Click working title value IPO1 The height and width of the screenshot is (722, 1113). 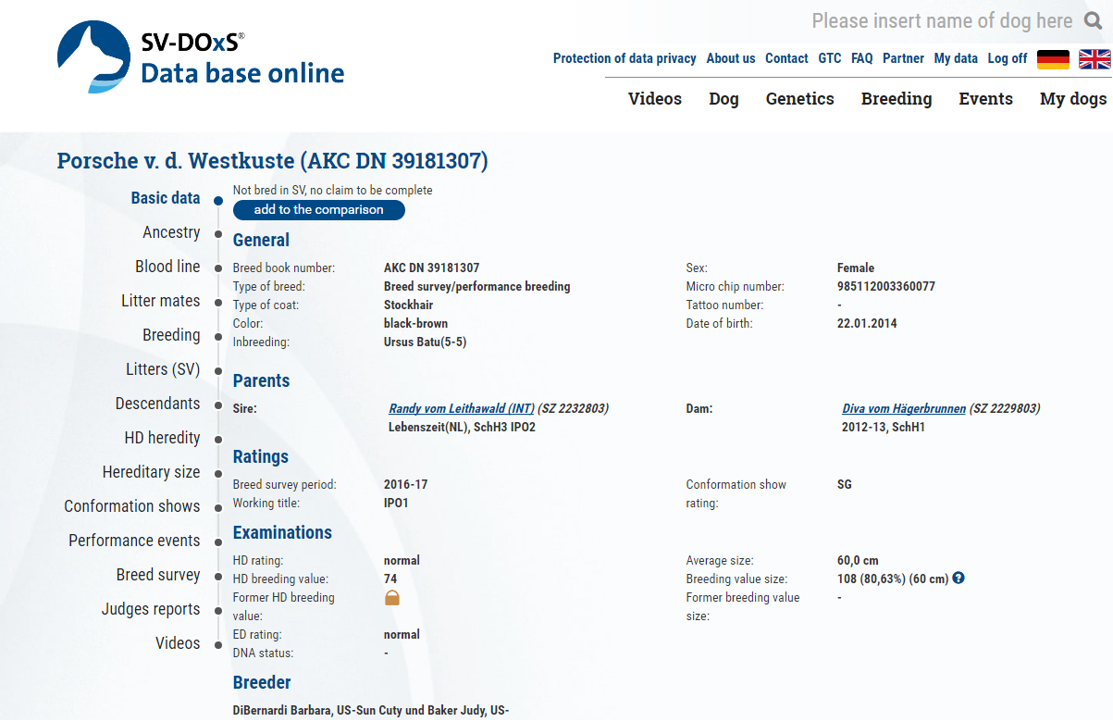point(396,503)
